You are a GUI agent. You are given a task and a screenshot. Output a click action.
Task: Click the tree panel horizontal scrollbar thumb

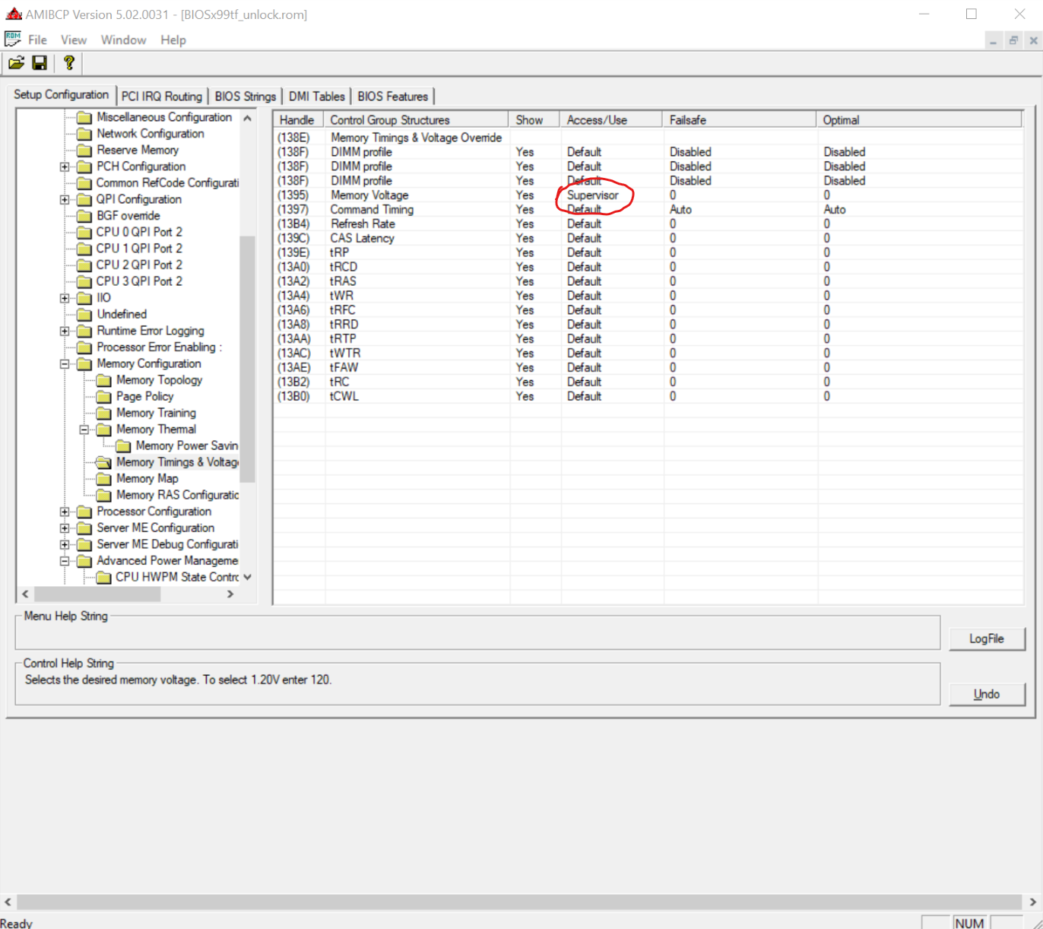97,594
